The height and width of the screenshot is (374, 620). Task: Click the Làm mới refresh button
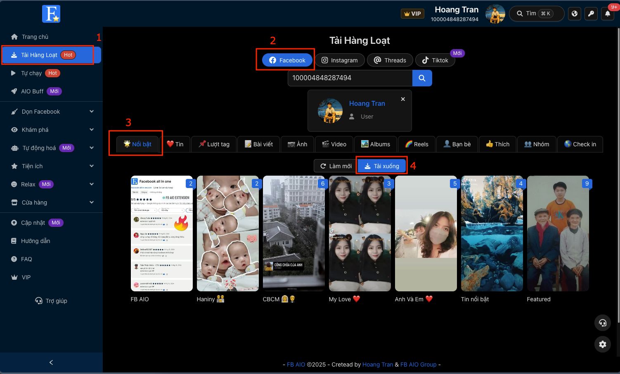[336, 166]
